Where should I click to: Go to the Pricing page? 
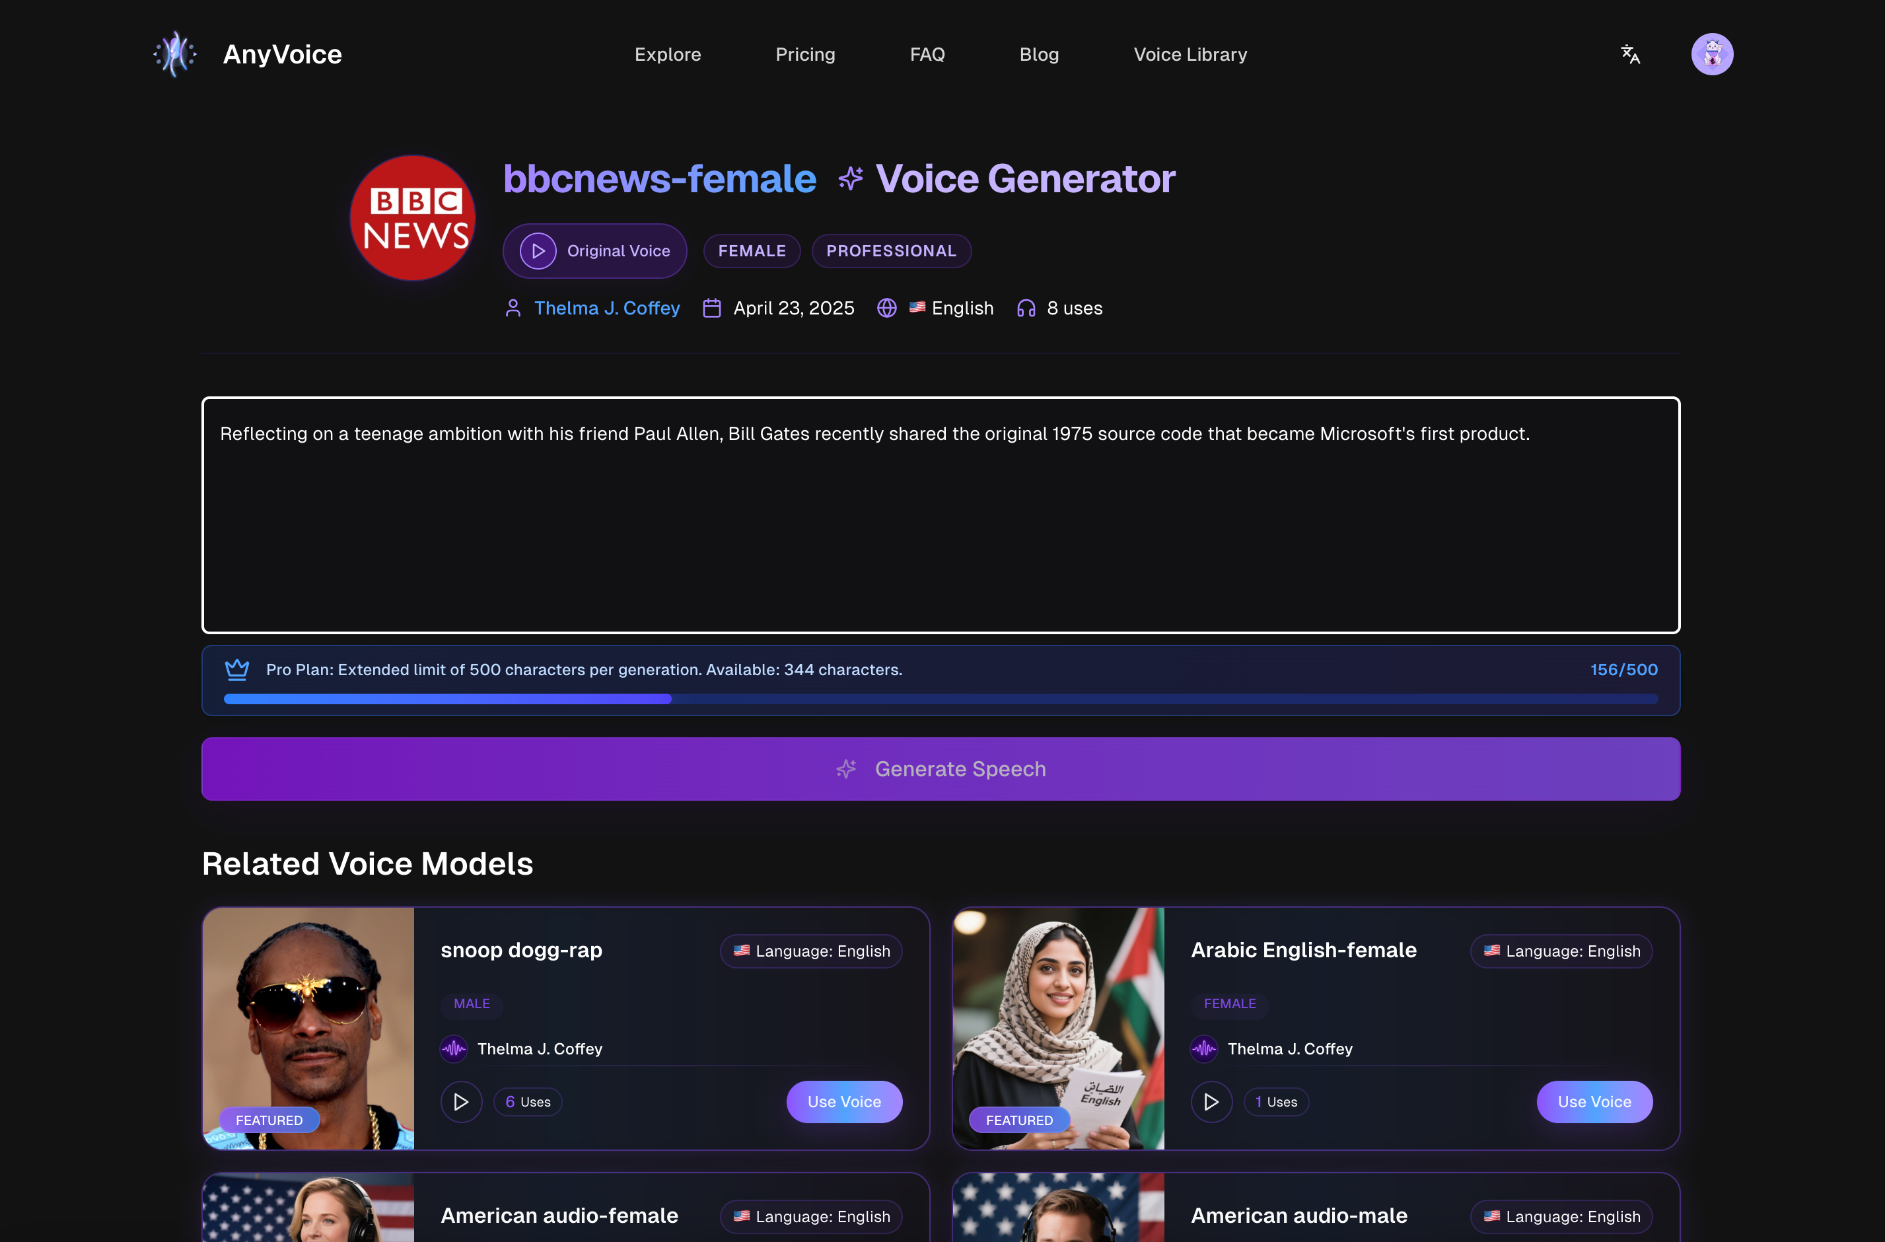tap(804, 54)
